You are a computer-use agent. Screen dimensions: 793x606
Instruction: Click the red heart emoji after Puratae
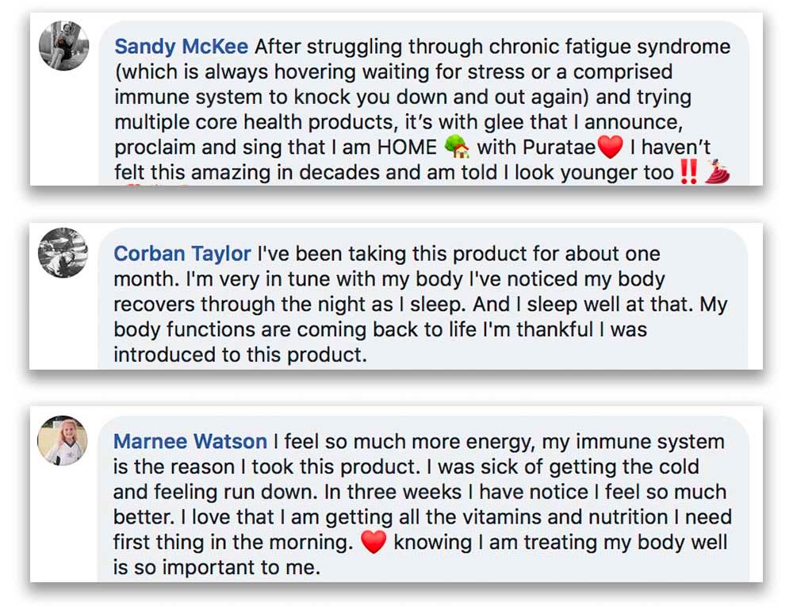[x=610, y=147]
